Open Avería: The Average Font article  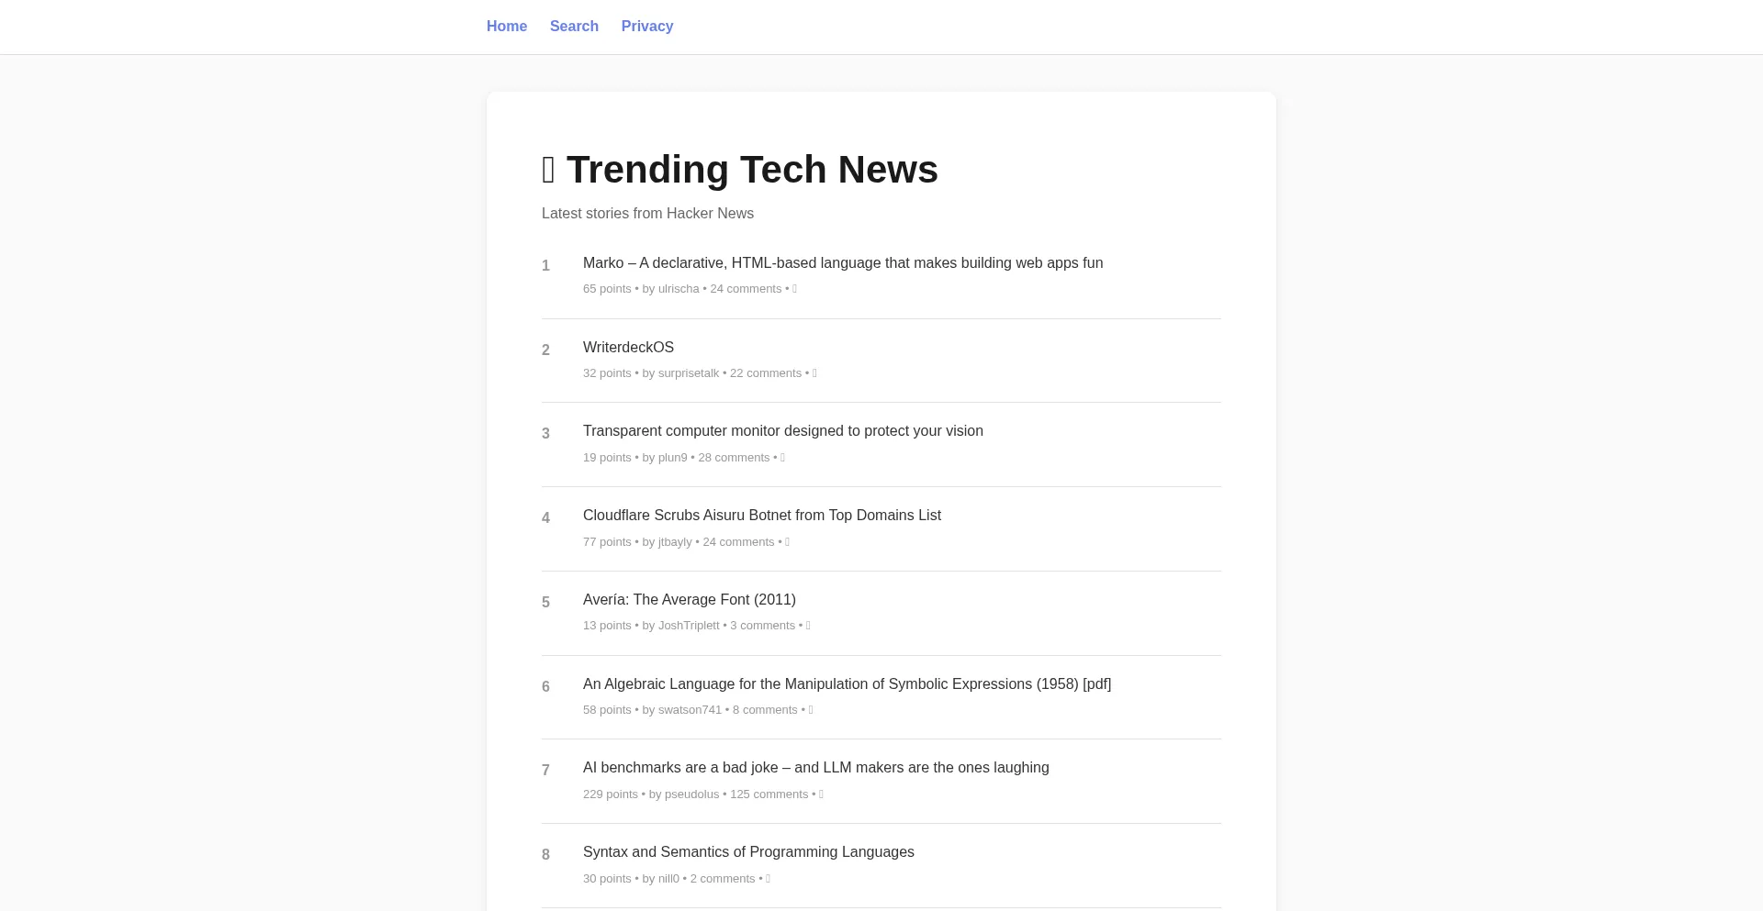point(689,600)
